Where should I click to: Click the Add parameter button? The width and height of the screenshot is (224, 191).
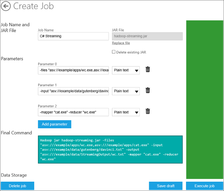pos(54,124)
